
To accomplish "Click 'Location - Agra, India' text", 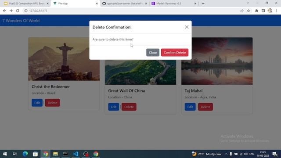I will pyautogui.click(x=200, y=97).
